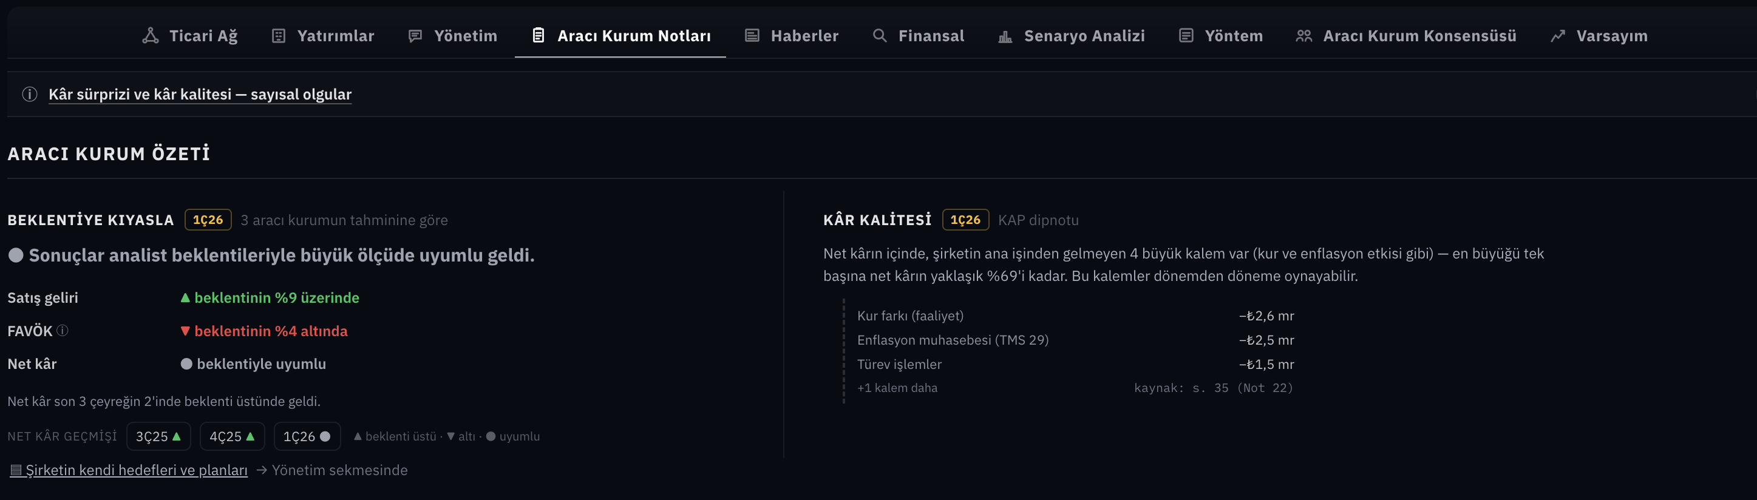Select the 3Ç25 net profit history chip
This screenshot has height=500, width=1757.
click(x=158, y=436)
